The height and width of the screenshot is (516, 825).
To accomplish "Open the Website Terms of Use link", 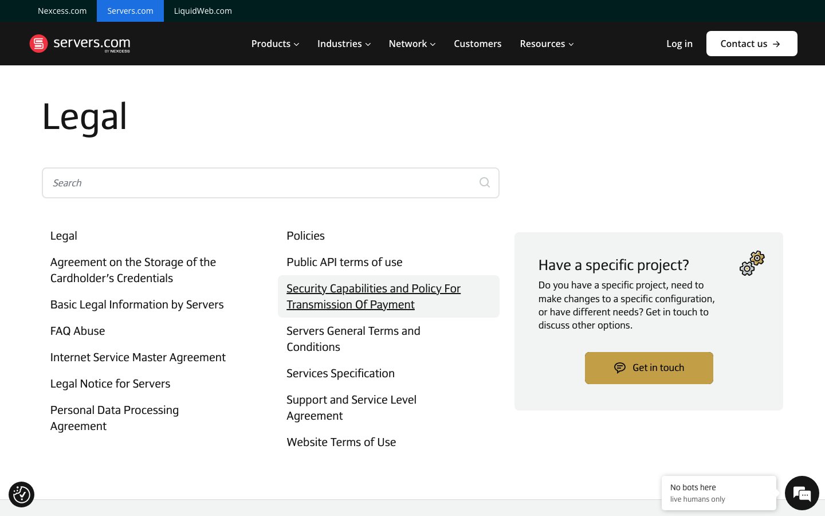I will point(341,442).
